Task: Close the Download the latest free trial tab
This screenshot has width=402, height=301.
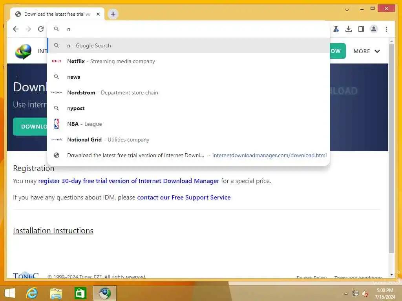Action: [98, 14]
